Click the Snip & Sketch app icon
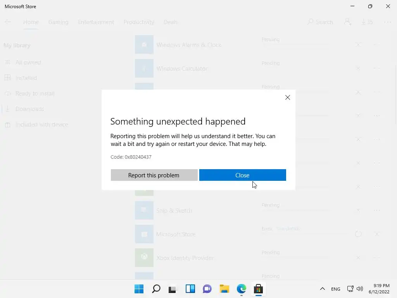This screenshot has height=298, width=397. (144, 210)
